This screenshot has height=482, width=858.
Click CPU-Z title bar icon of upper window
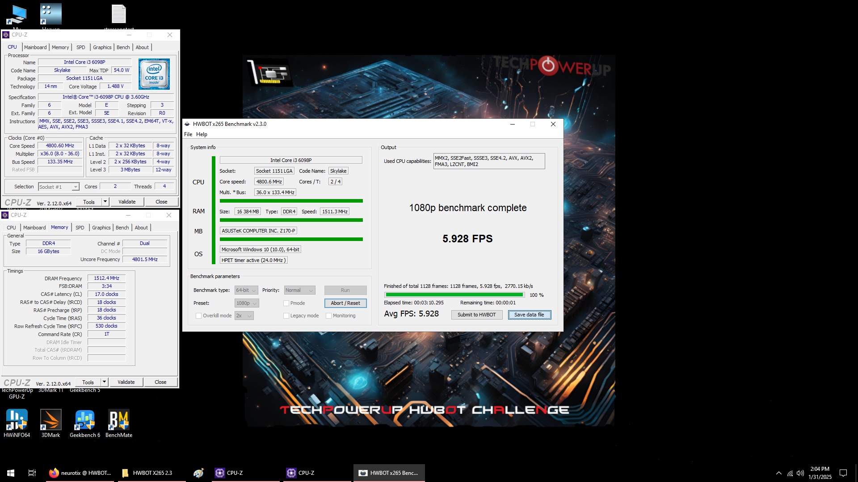pyautogui.click(x=6, y=35)
